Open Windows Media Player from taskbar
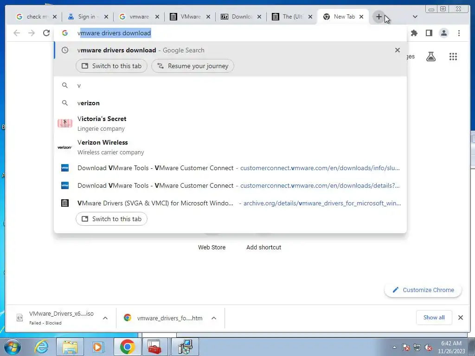This screenshot has height=356, width=475. click(x=98, y=347)
